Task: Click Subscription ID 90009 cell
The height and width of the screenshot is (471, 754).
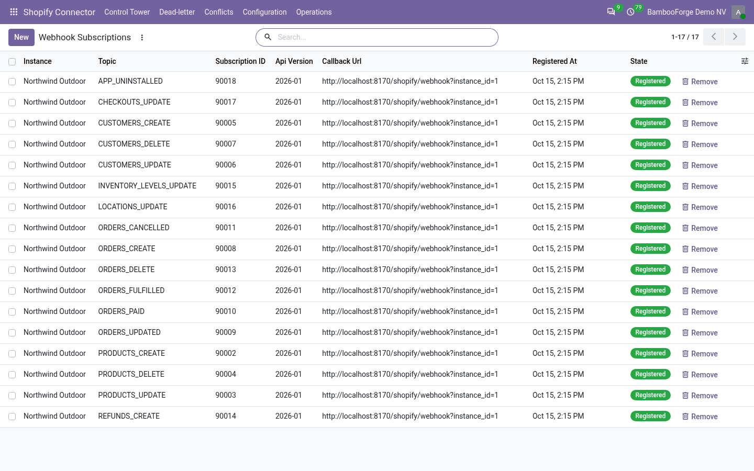Action: point(226,332)
